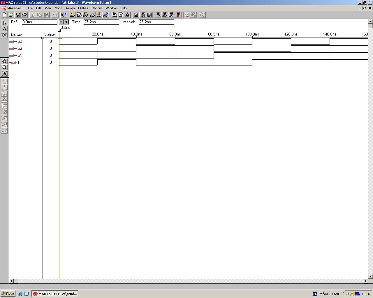
Task: Open the Assign menu
Action: click(70, 8)
